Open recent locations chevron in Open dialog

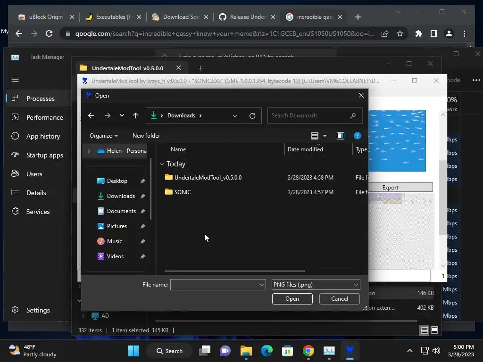tap(122, 115)
